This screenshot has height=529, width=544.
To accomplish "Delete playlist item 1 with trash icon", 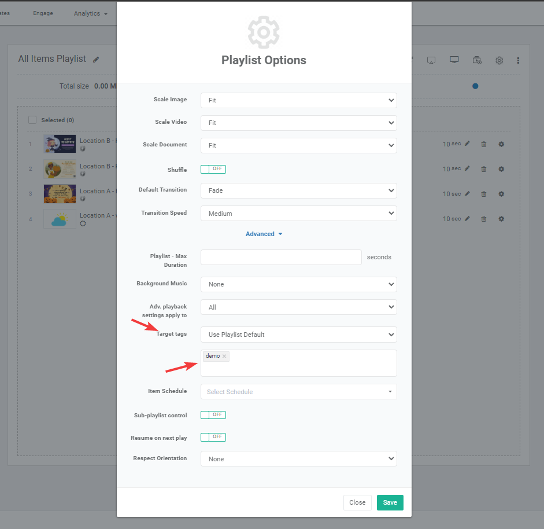I will tap(484, 144).
